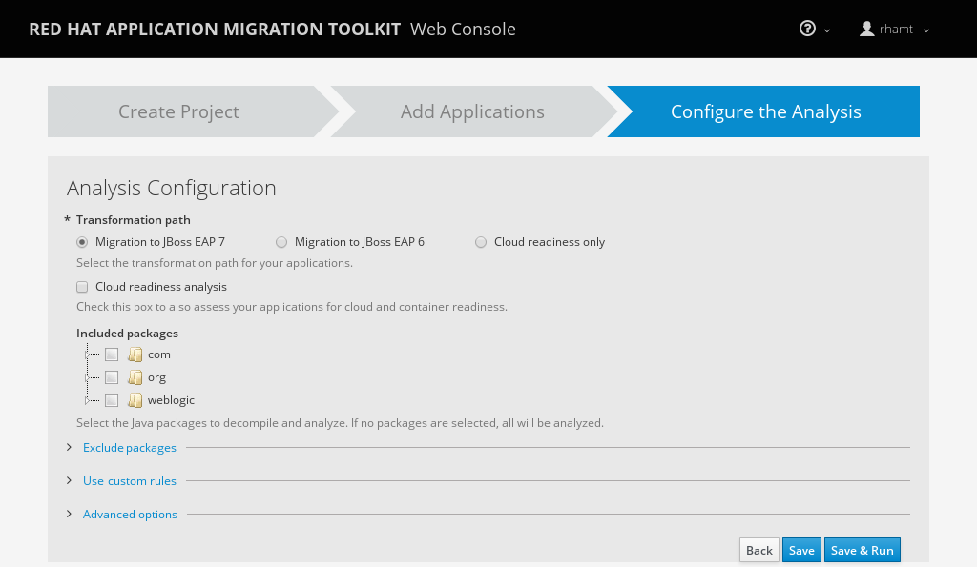Screen dimensions: 977x567
Task: Click the Back button
Action: coord(759,550)
